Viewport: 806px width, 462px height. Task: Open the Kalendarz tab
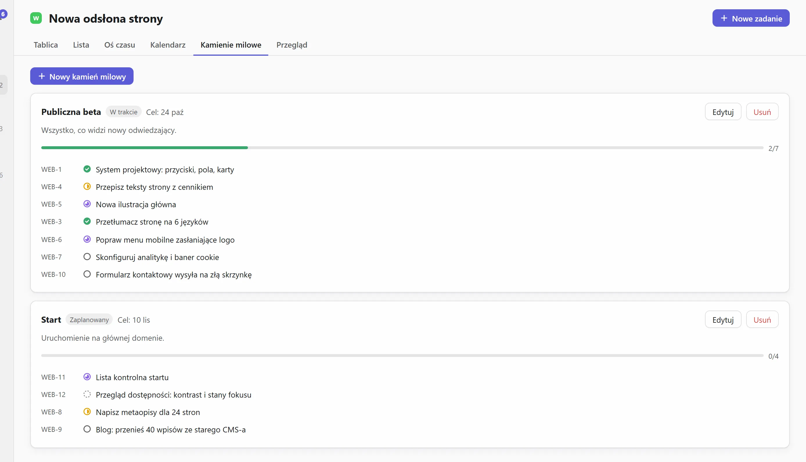[168, 45]
